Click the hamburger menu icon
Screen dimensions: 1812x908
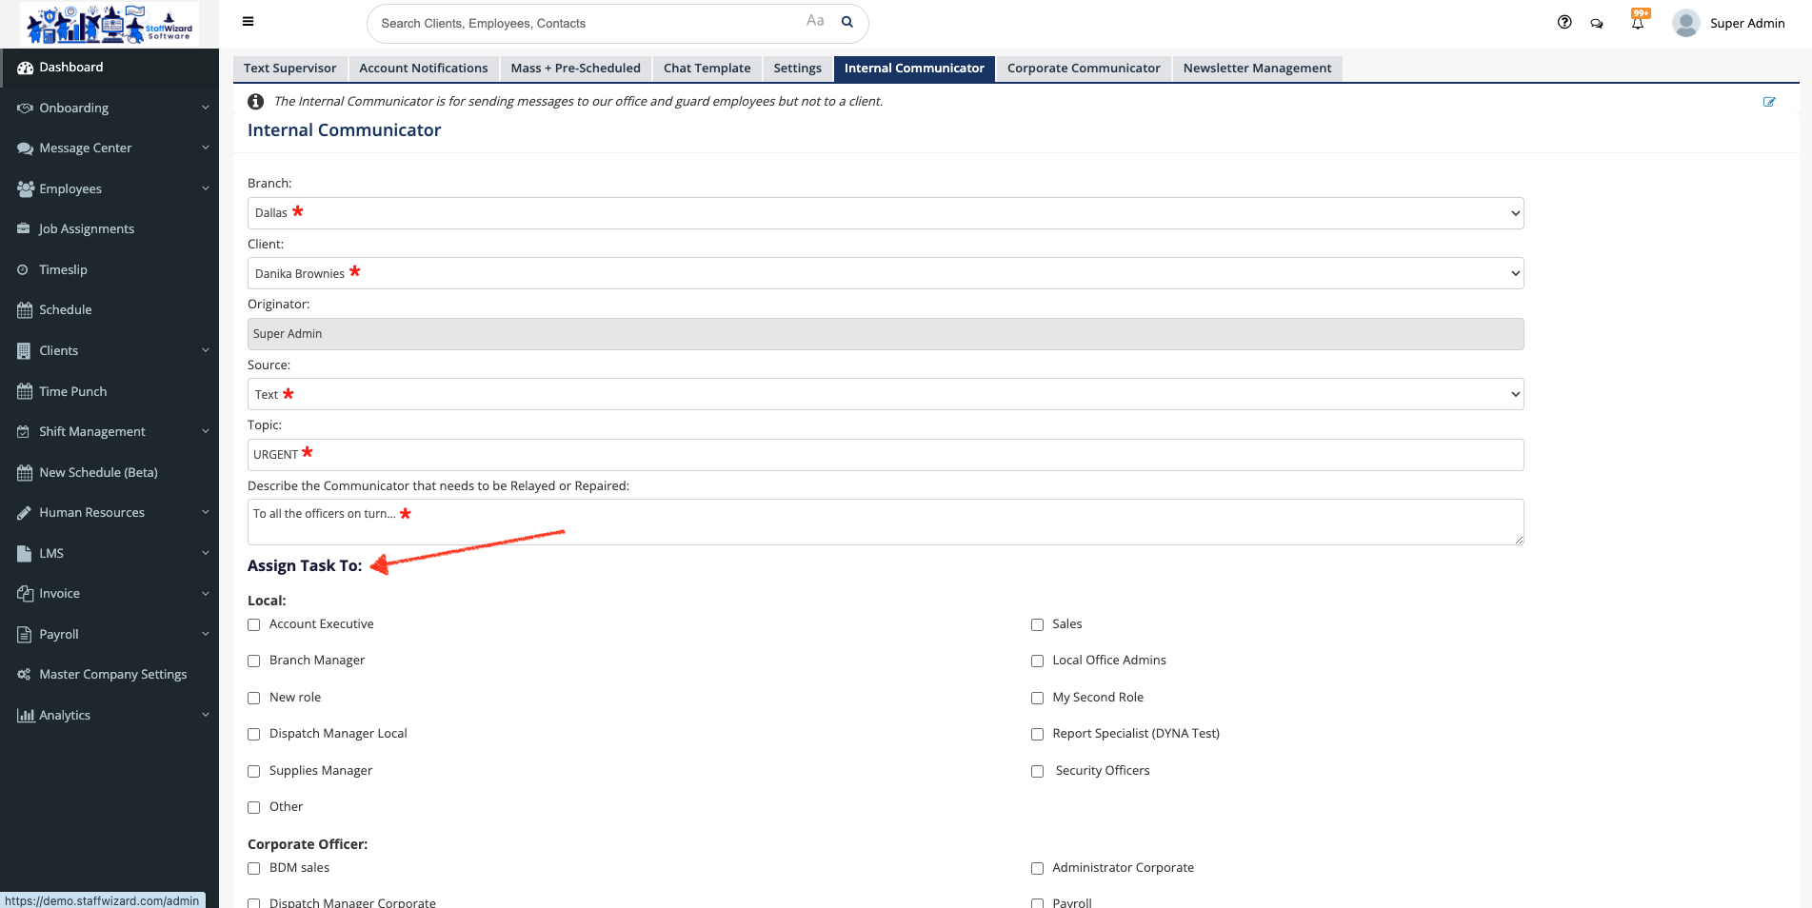[248, 22]
